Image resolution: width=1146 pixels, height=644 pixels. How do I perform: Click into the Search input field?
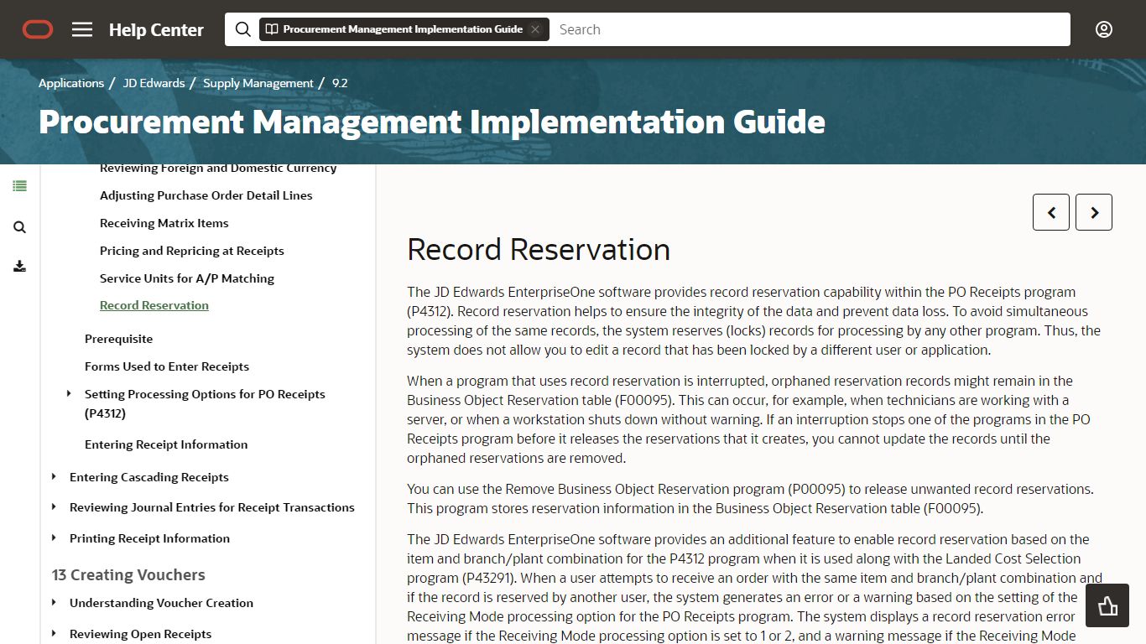[x=810, y=29]
